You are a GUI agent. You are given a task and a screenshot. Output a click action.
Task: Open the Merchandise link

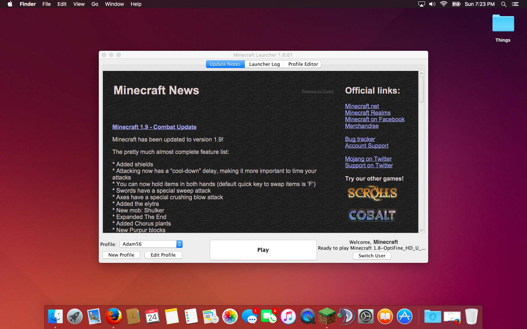tap(362, 126)
